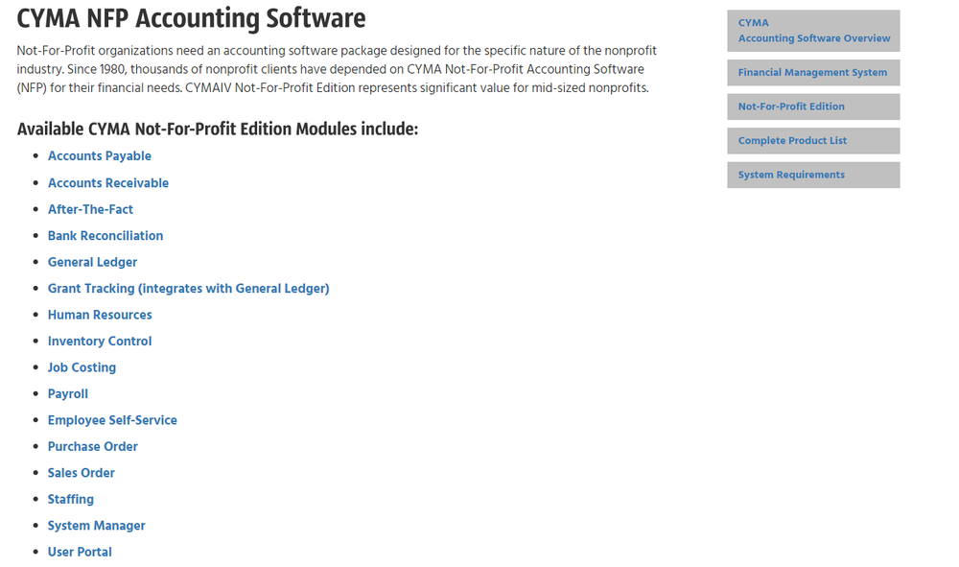
Task: Open the User Portal link
Action: click(80, 552)
